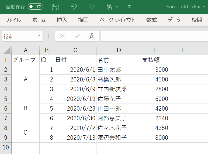Screen dimensions: 208x154
Task: Select the name cell 佐藤花子
Action: [x=119, y=99]
